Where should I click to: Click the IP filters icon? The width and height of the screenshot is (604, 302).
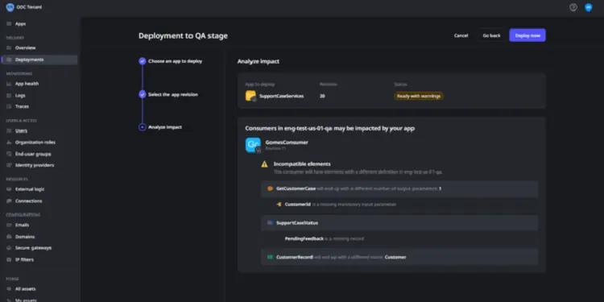(9, 259)
